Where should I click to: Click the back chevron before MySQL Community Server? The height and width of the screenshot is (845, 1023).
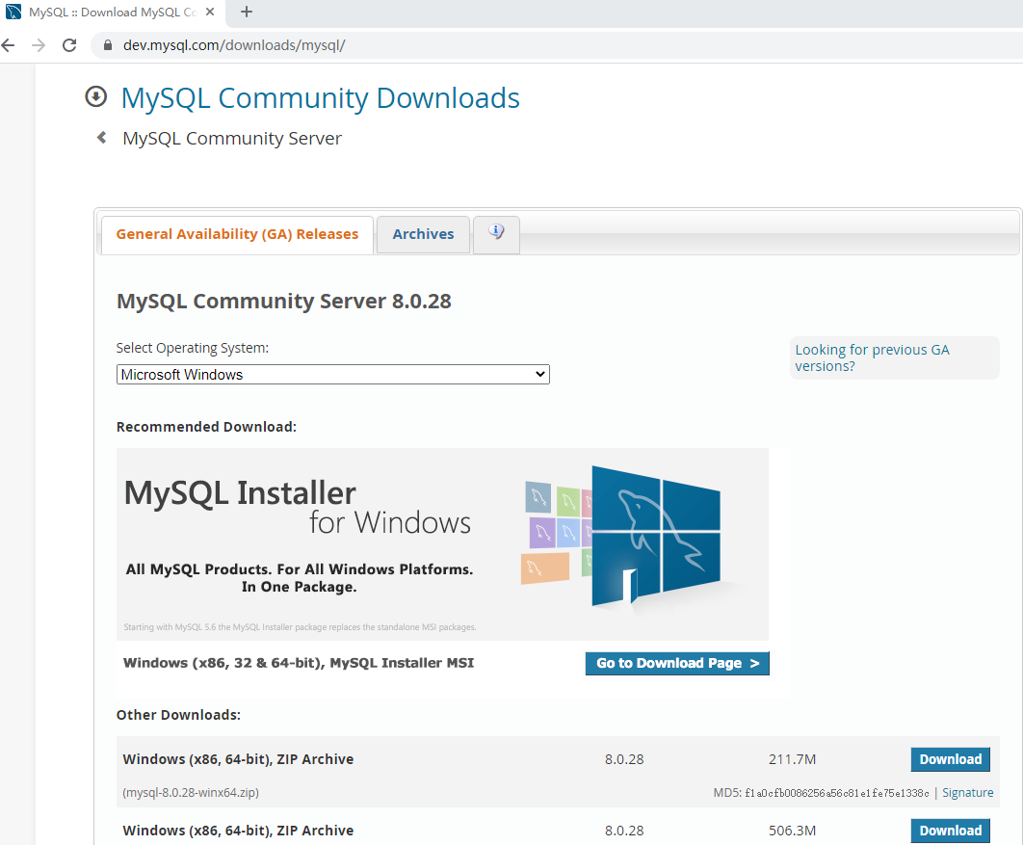tap(102, 137)
